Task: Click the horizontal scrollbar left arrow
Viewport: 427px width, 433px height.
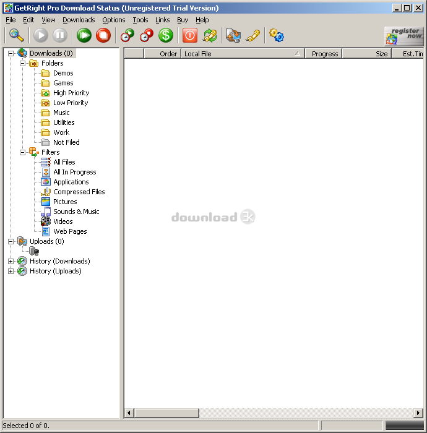Action: (129, 413)
